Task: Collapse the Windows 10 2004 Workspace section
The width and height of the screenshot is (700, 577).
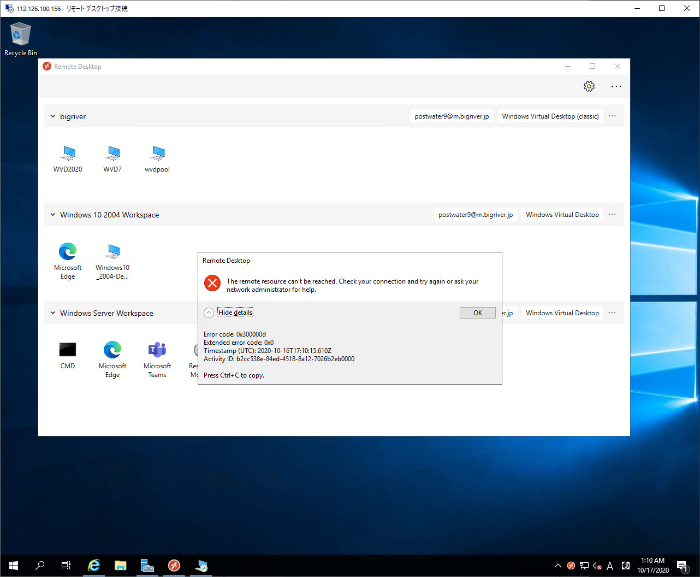Action: [x=52, y=214]
